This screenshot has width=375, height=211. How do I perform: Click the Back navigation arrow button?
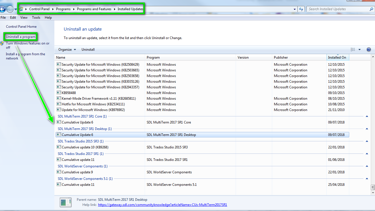pyautogui.click(x=3, y=9)
